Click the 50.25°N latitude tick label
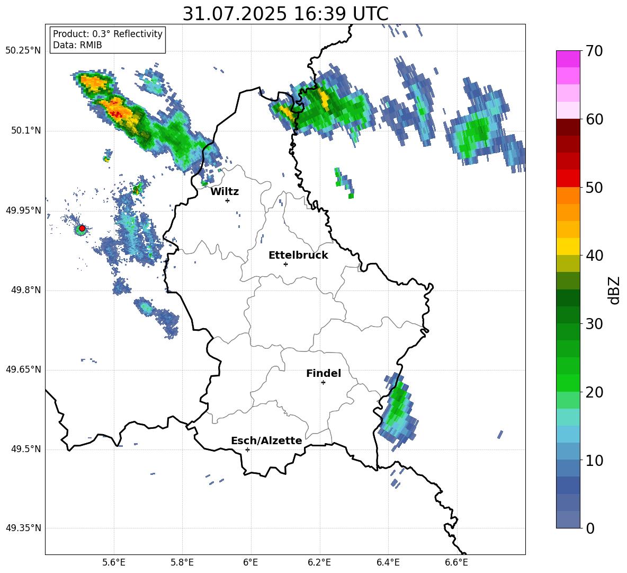627x573 pixels. point(23,51)
